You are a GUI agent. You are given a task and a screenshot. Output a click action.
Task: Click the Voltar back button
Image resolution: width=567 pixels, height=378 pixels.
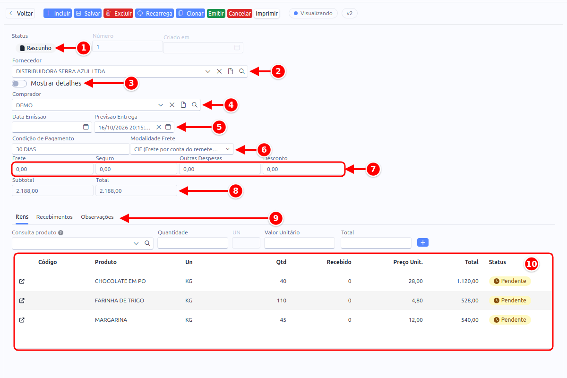click(x=20, y=13)
